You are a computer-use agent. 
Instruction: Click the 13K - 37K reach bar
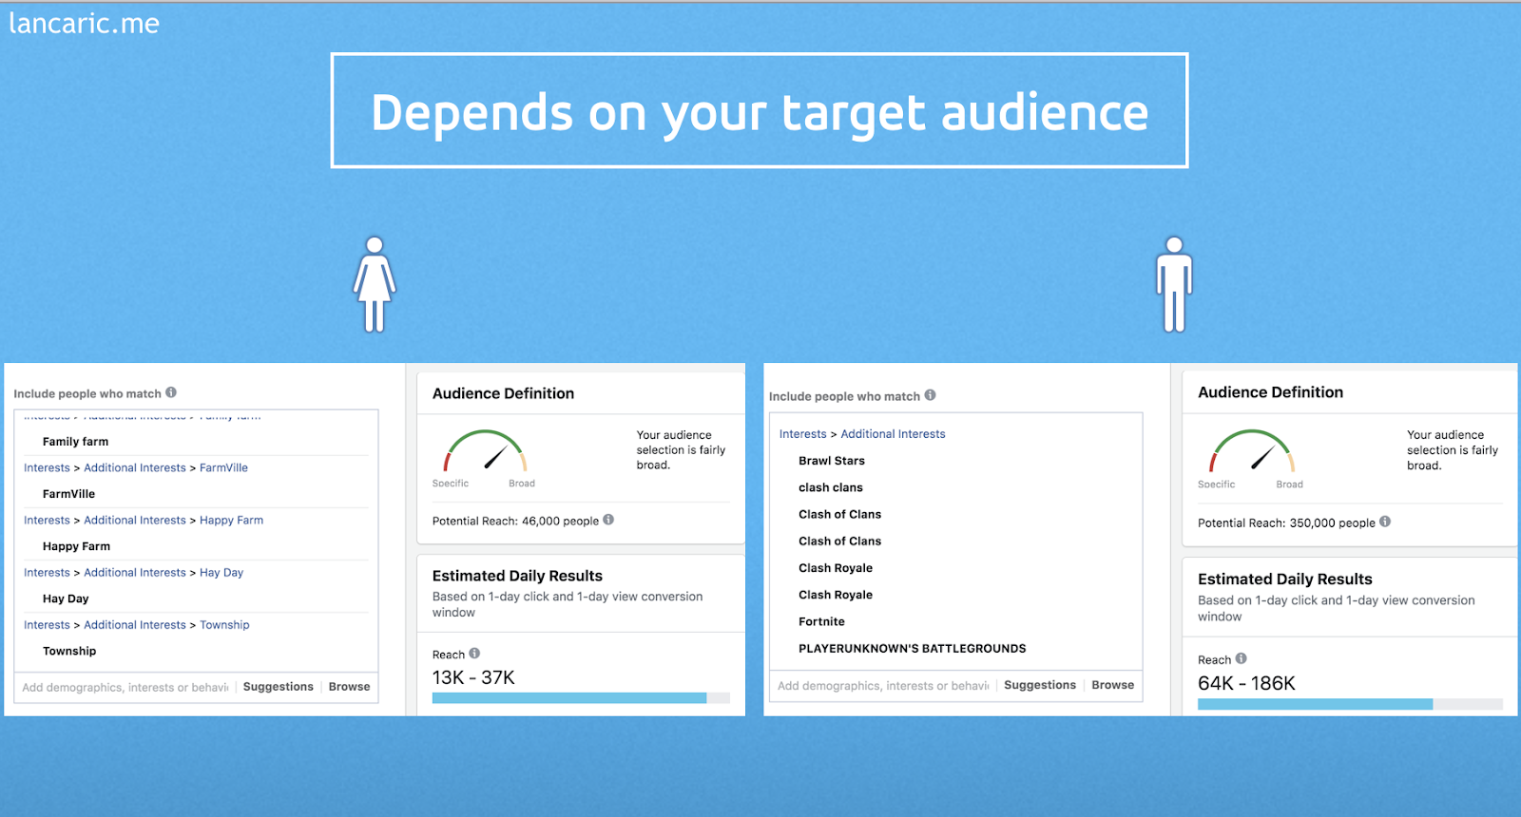click(x=581, y=698)
